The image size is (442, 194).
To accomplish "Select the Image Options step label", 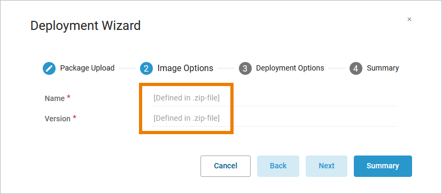I will [185, 68].
